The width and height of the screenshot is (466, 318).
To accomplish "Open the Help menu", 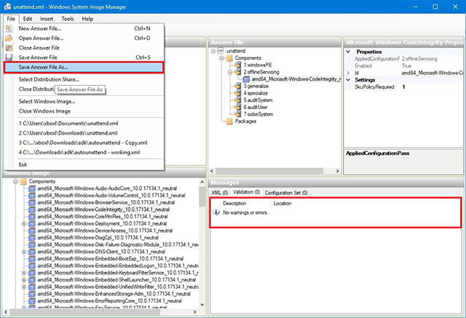I will [x=87, y=19].
